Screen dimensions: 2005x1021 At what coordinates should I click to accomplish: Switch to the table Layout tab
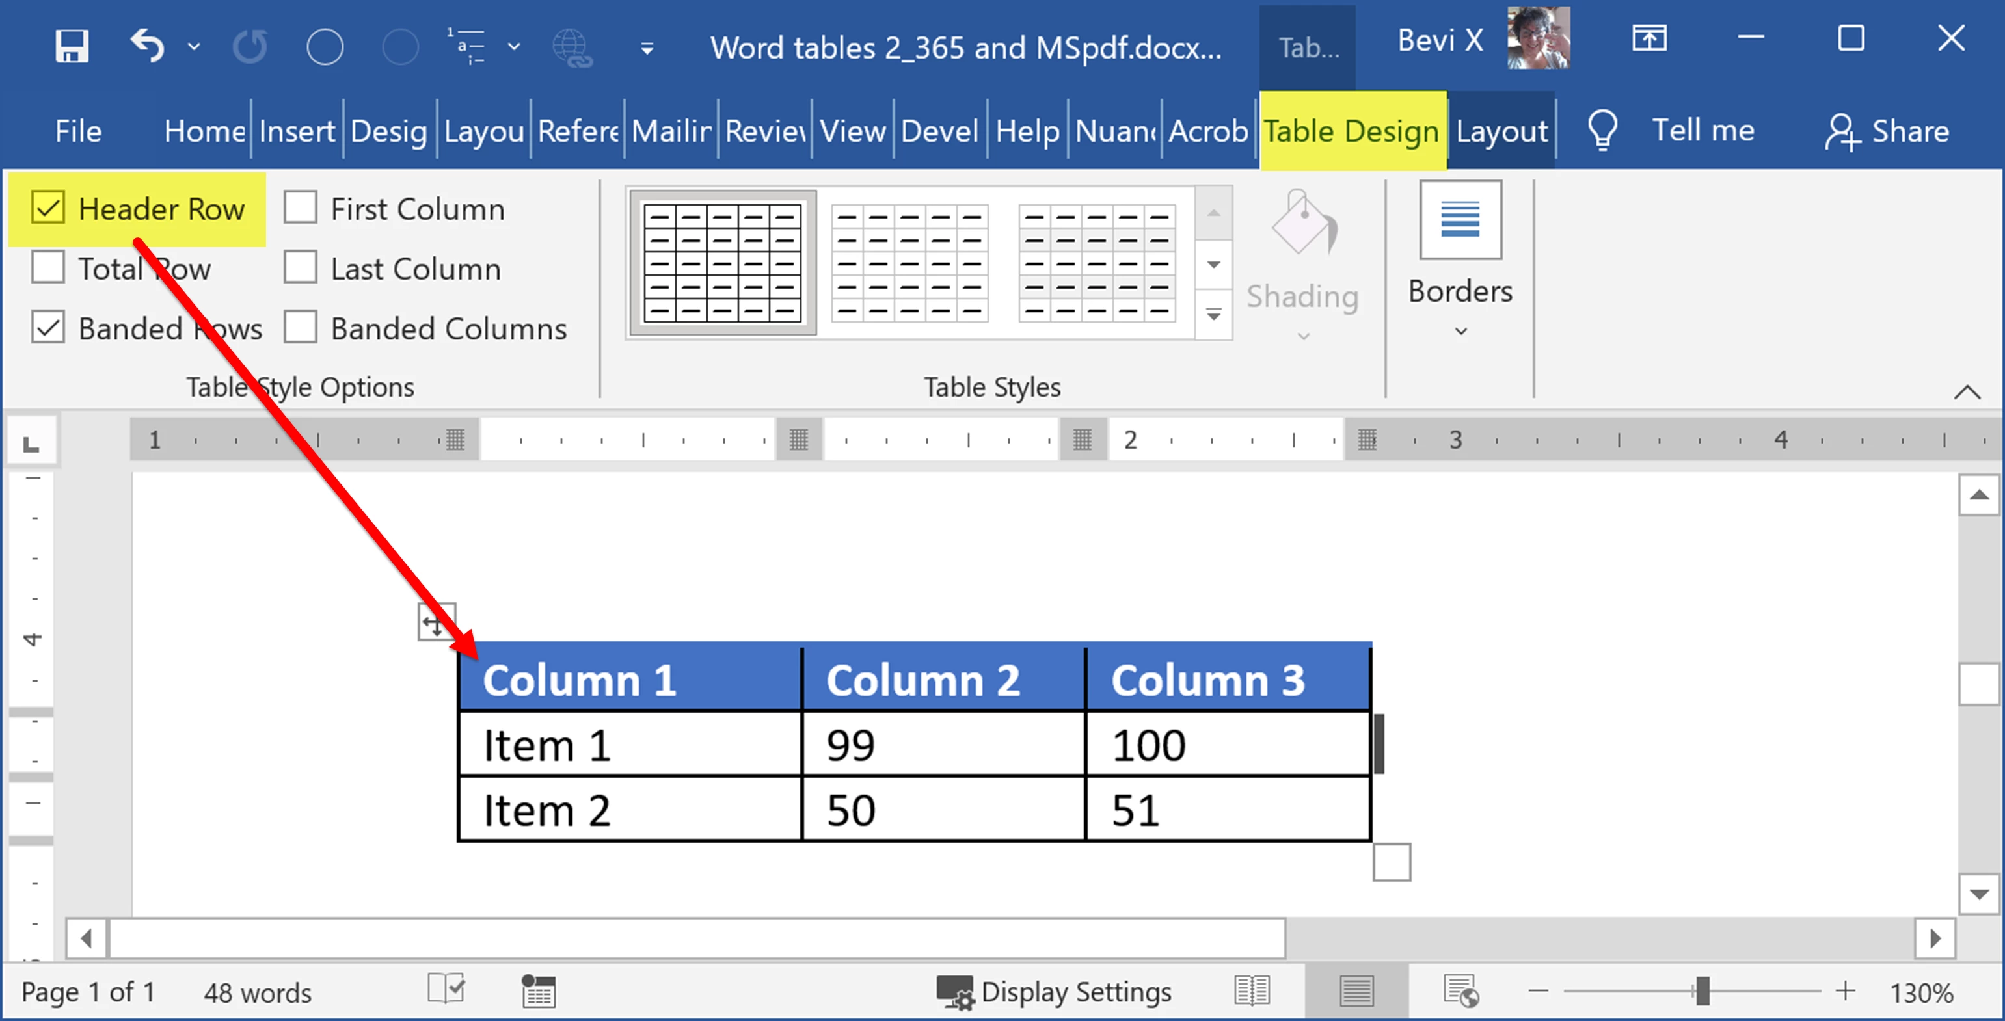pyautogui.click(x=1501, y=131)
